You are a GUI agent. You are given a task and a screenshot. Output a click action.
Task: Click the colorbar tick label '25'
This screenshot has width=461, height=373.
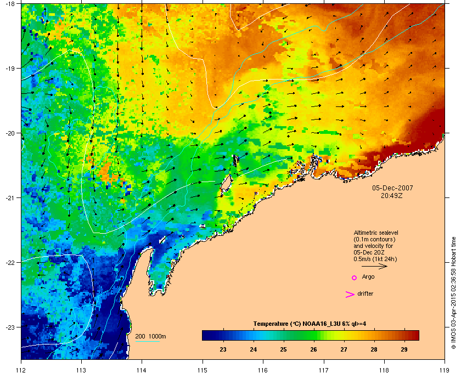click(283, 349)
